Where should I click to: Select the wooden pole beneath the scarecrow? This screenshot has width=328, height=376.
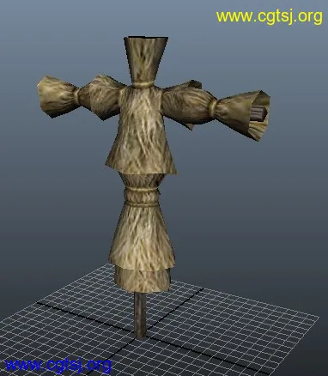[140, 315]
